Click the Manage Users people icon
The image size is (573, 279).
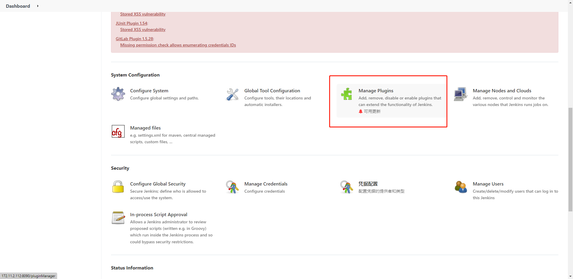[x=461, y=187]
